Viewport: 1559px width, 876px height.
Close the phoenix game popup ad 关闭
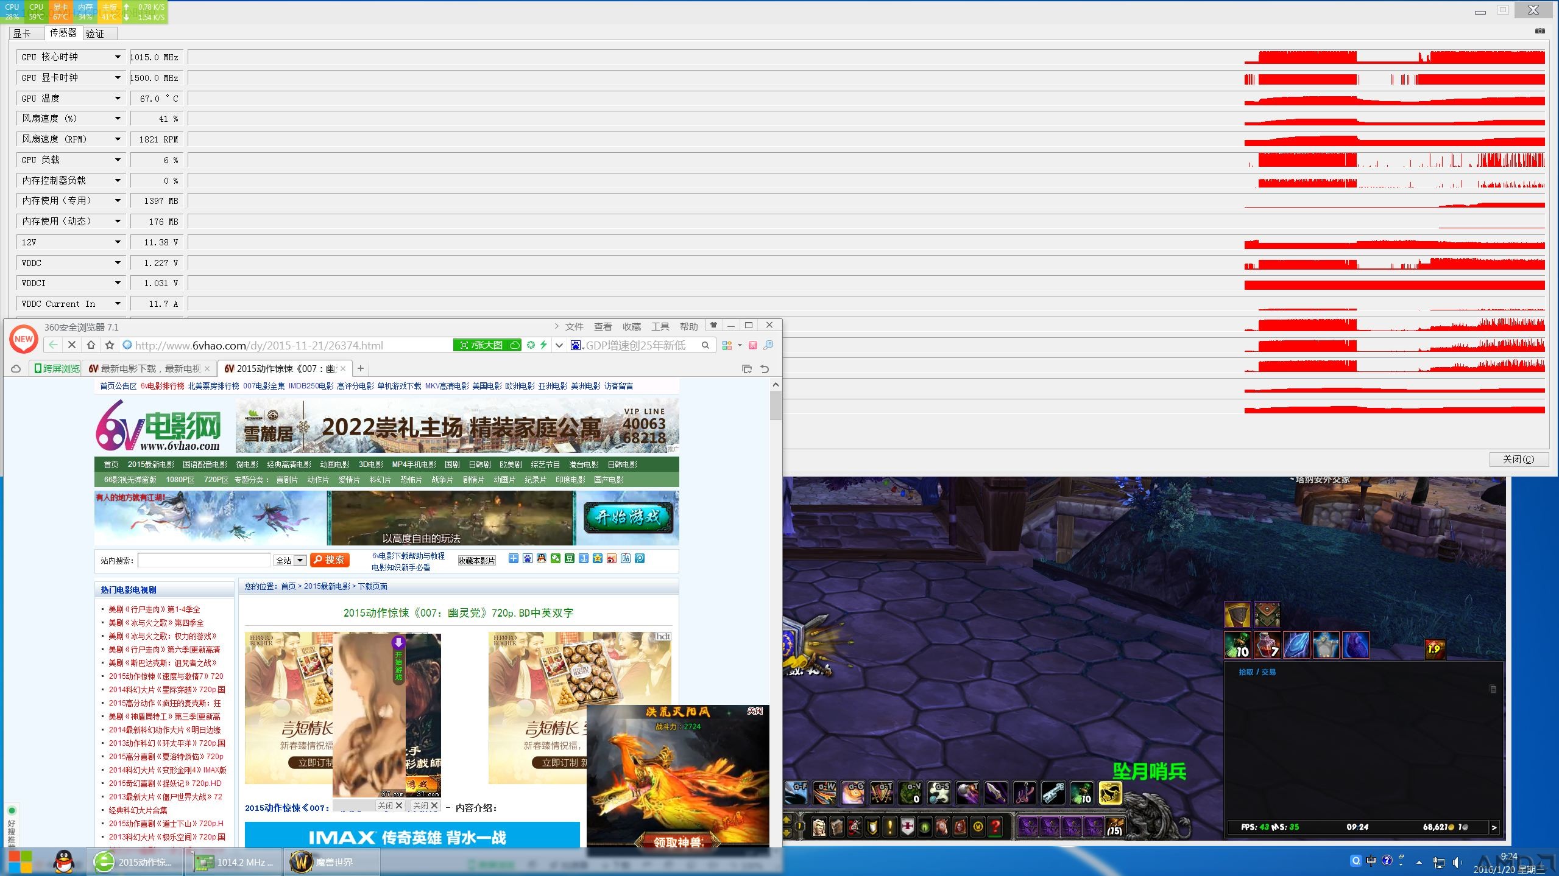click(x=755, y=711)
